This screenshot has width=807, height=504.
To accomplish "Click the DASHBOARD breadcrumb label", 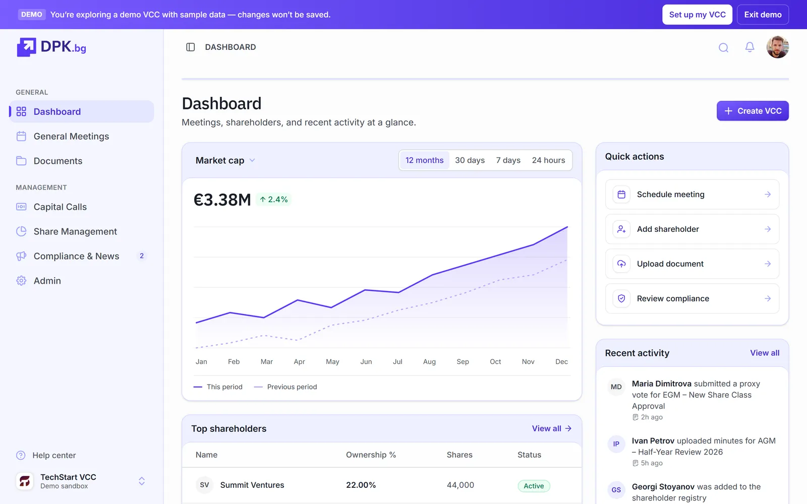I will (x=230, y=47).
